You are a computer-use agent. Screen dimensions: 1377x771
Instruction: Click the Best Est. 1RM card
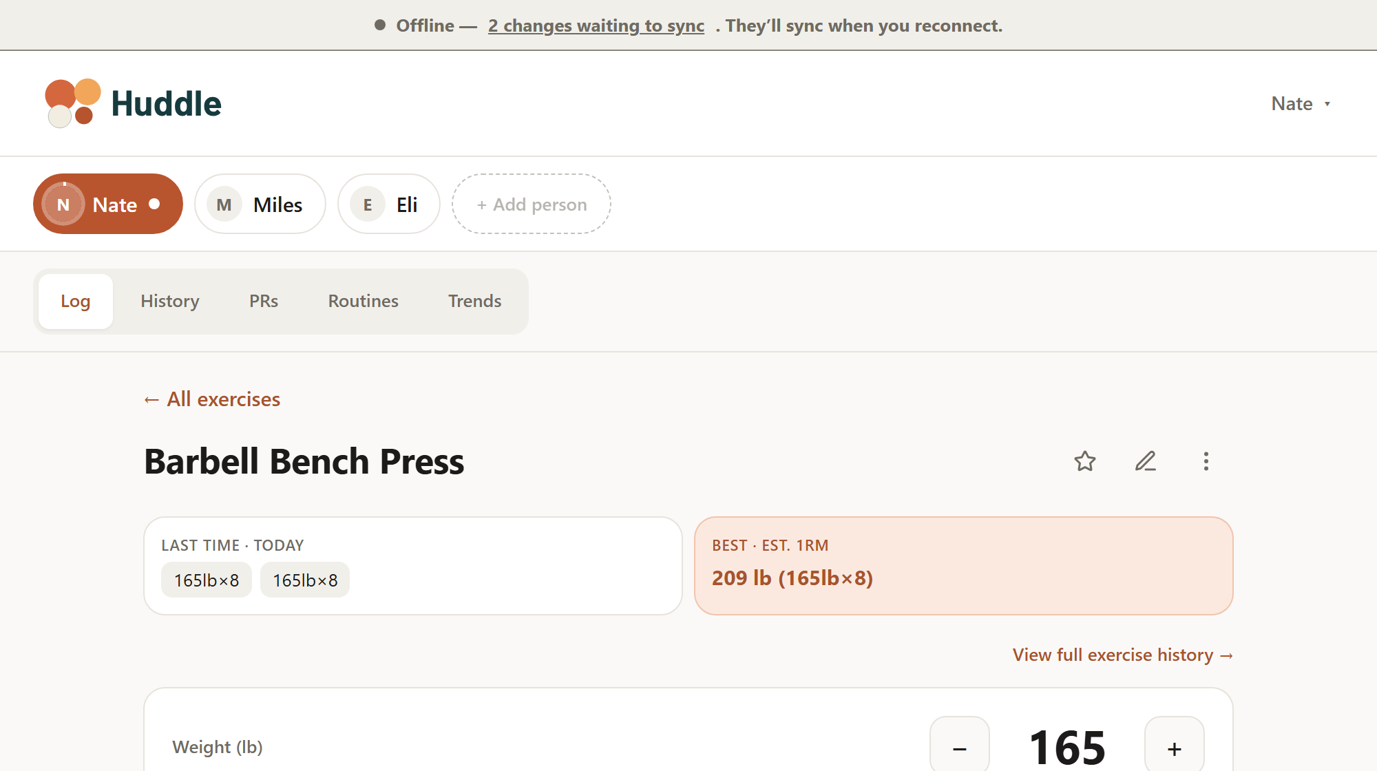coord(964,566)
